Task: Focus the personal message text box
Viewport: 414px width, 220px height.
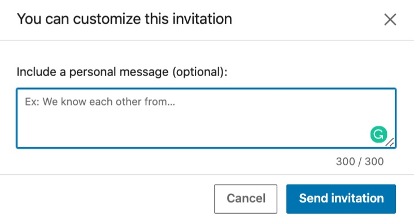Action: pos(206,118)
